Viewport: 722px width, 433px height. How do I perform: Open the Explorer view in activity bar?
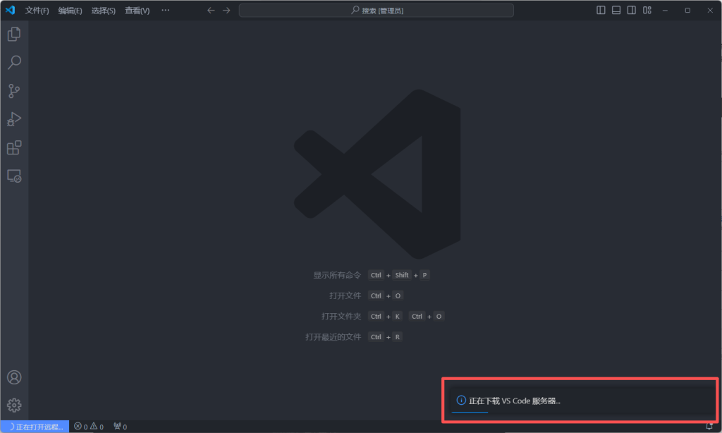pyautogui.click(x=14, y=34)
